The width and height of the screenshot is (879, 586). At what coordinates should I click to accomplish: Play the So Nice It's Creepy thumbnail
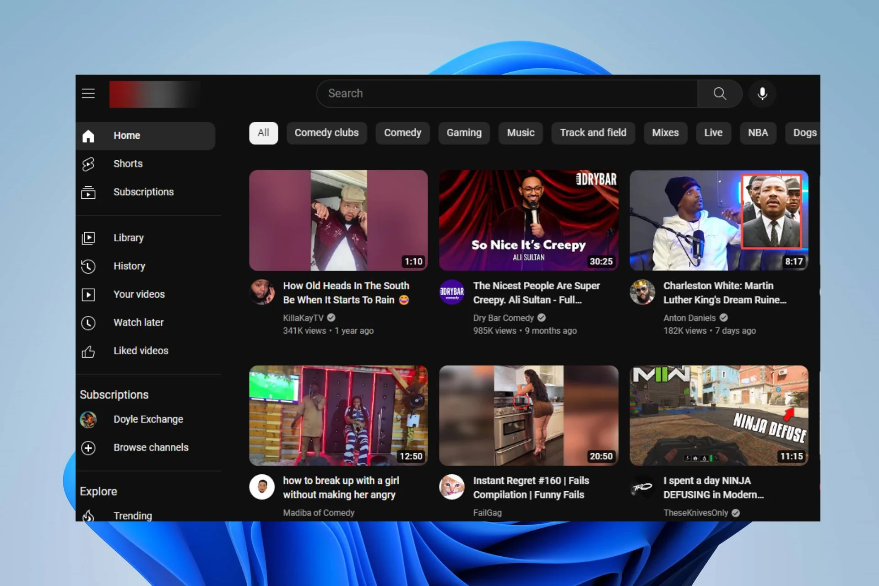[529, 220]
